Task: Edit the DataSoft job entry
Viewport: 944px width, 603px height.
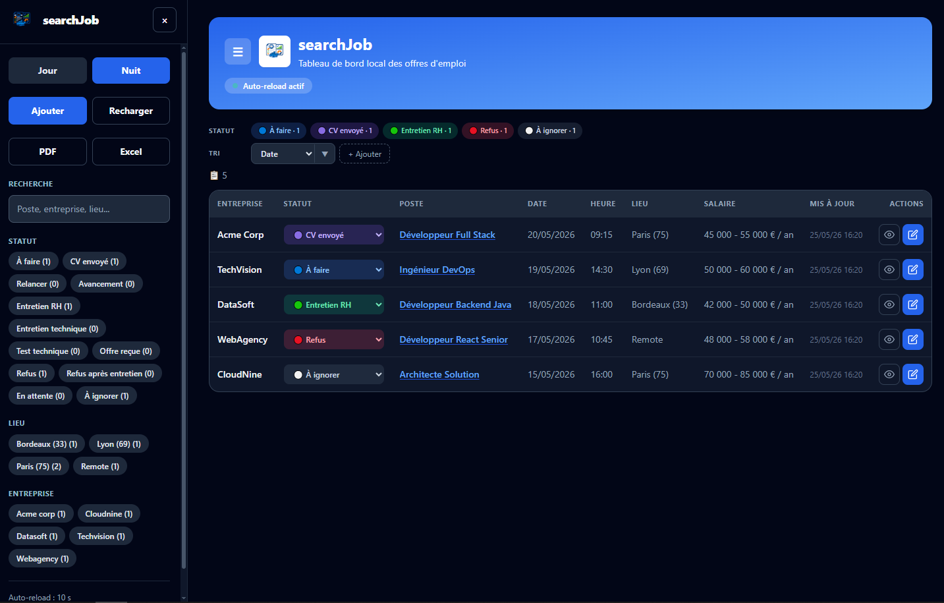Action: [913, 304]
